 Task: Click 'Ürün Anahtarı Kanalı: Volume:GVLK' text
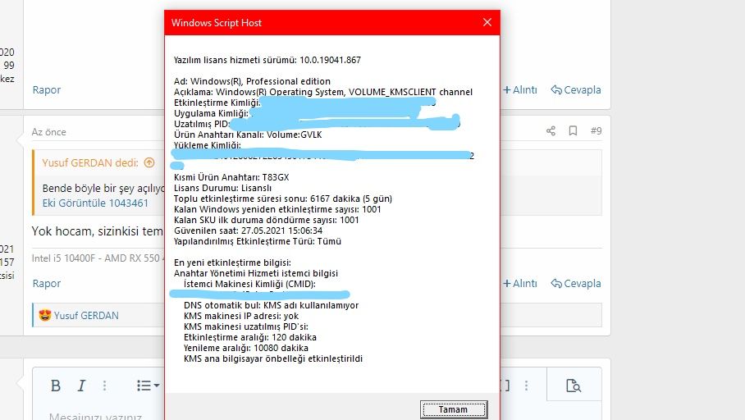pyautogui.click(x=248, y=135)
